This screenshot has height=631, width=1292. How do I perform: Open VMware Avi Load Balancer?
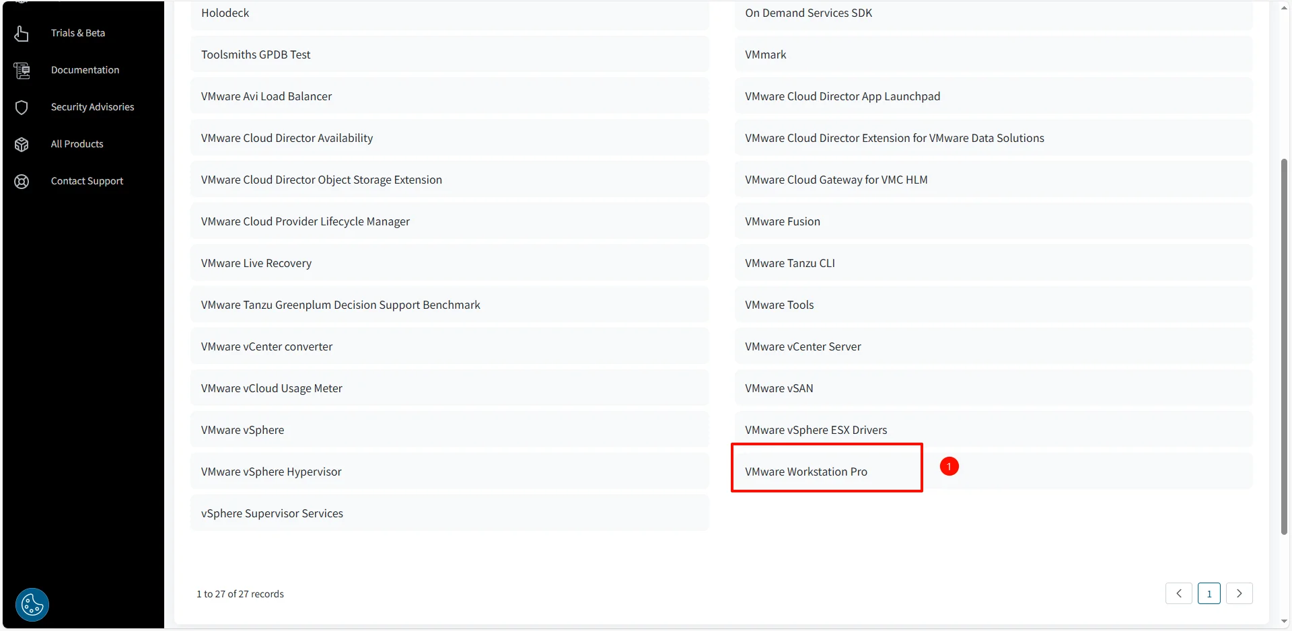tap(266, 96)
